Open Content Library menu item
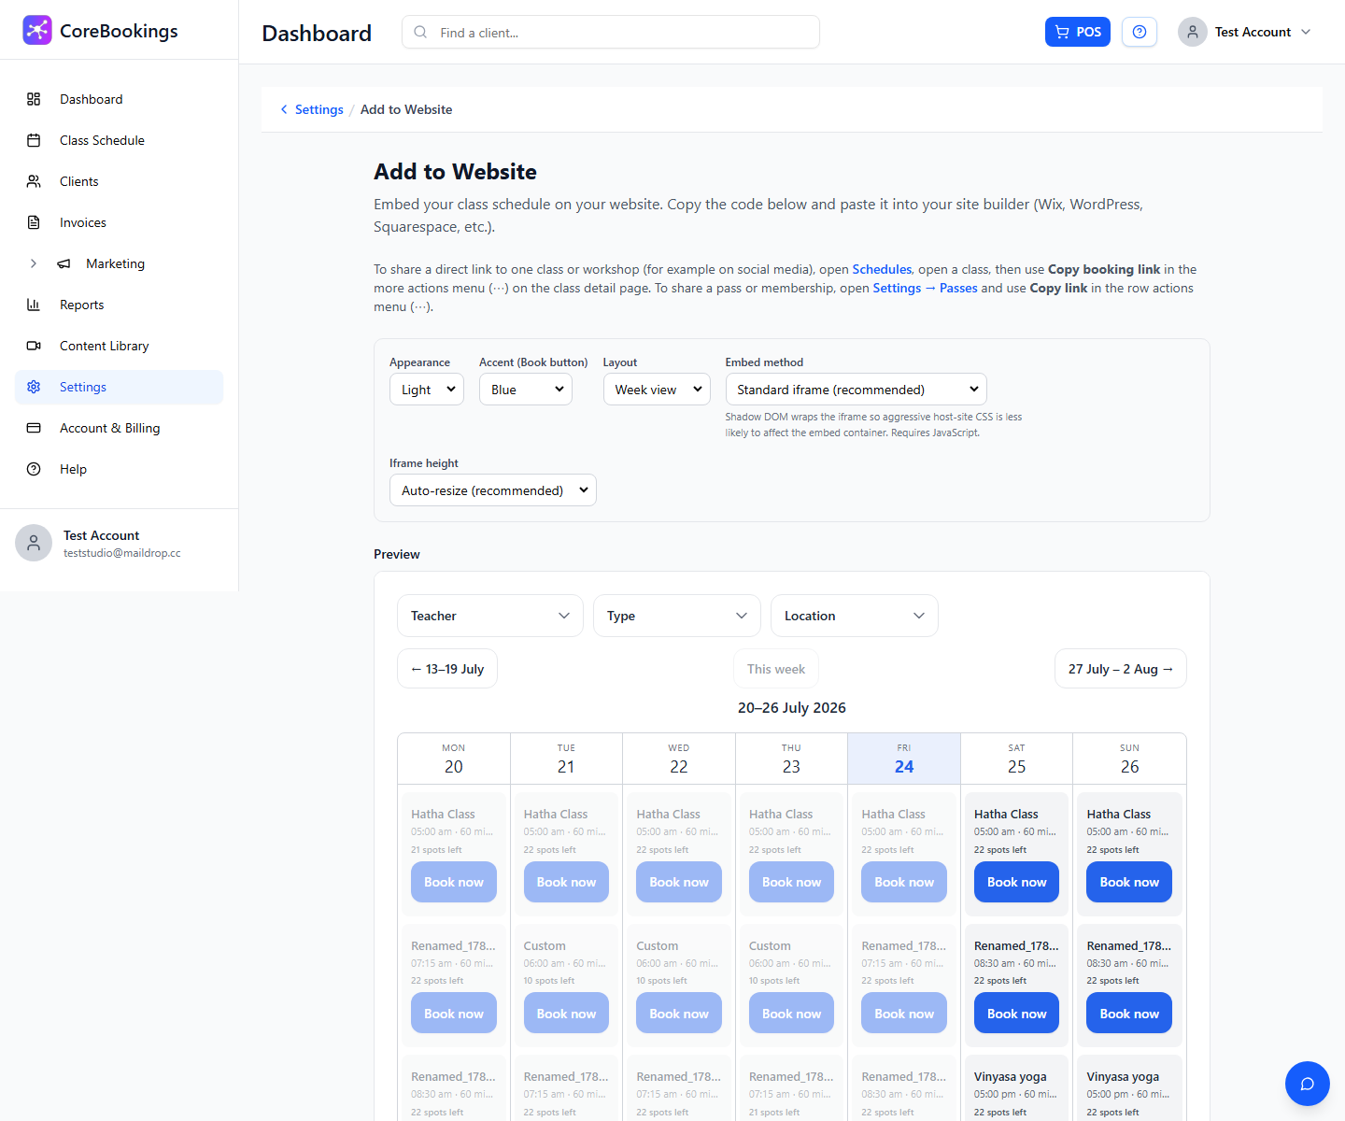 tap(120, 346)
